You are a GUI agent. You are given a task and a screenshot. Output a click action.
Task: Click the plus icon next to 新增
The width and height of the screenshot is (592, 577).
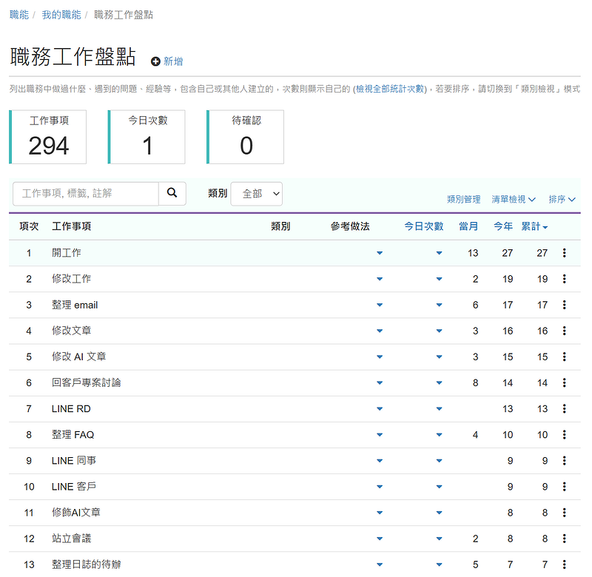coord(155,61)
